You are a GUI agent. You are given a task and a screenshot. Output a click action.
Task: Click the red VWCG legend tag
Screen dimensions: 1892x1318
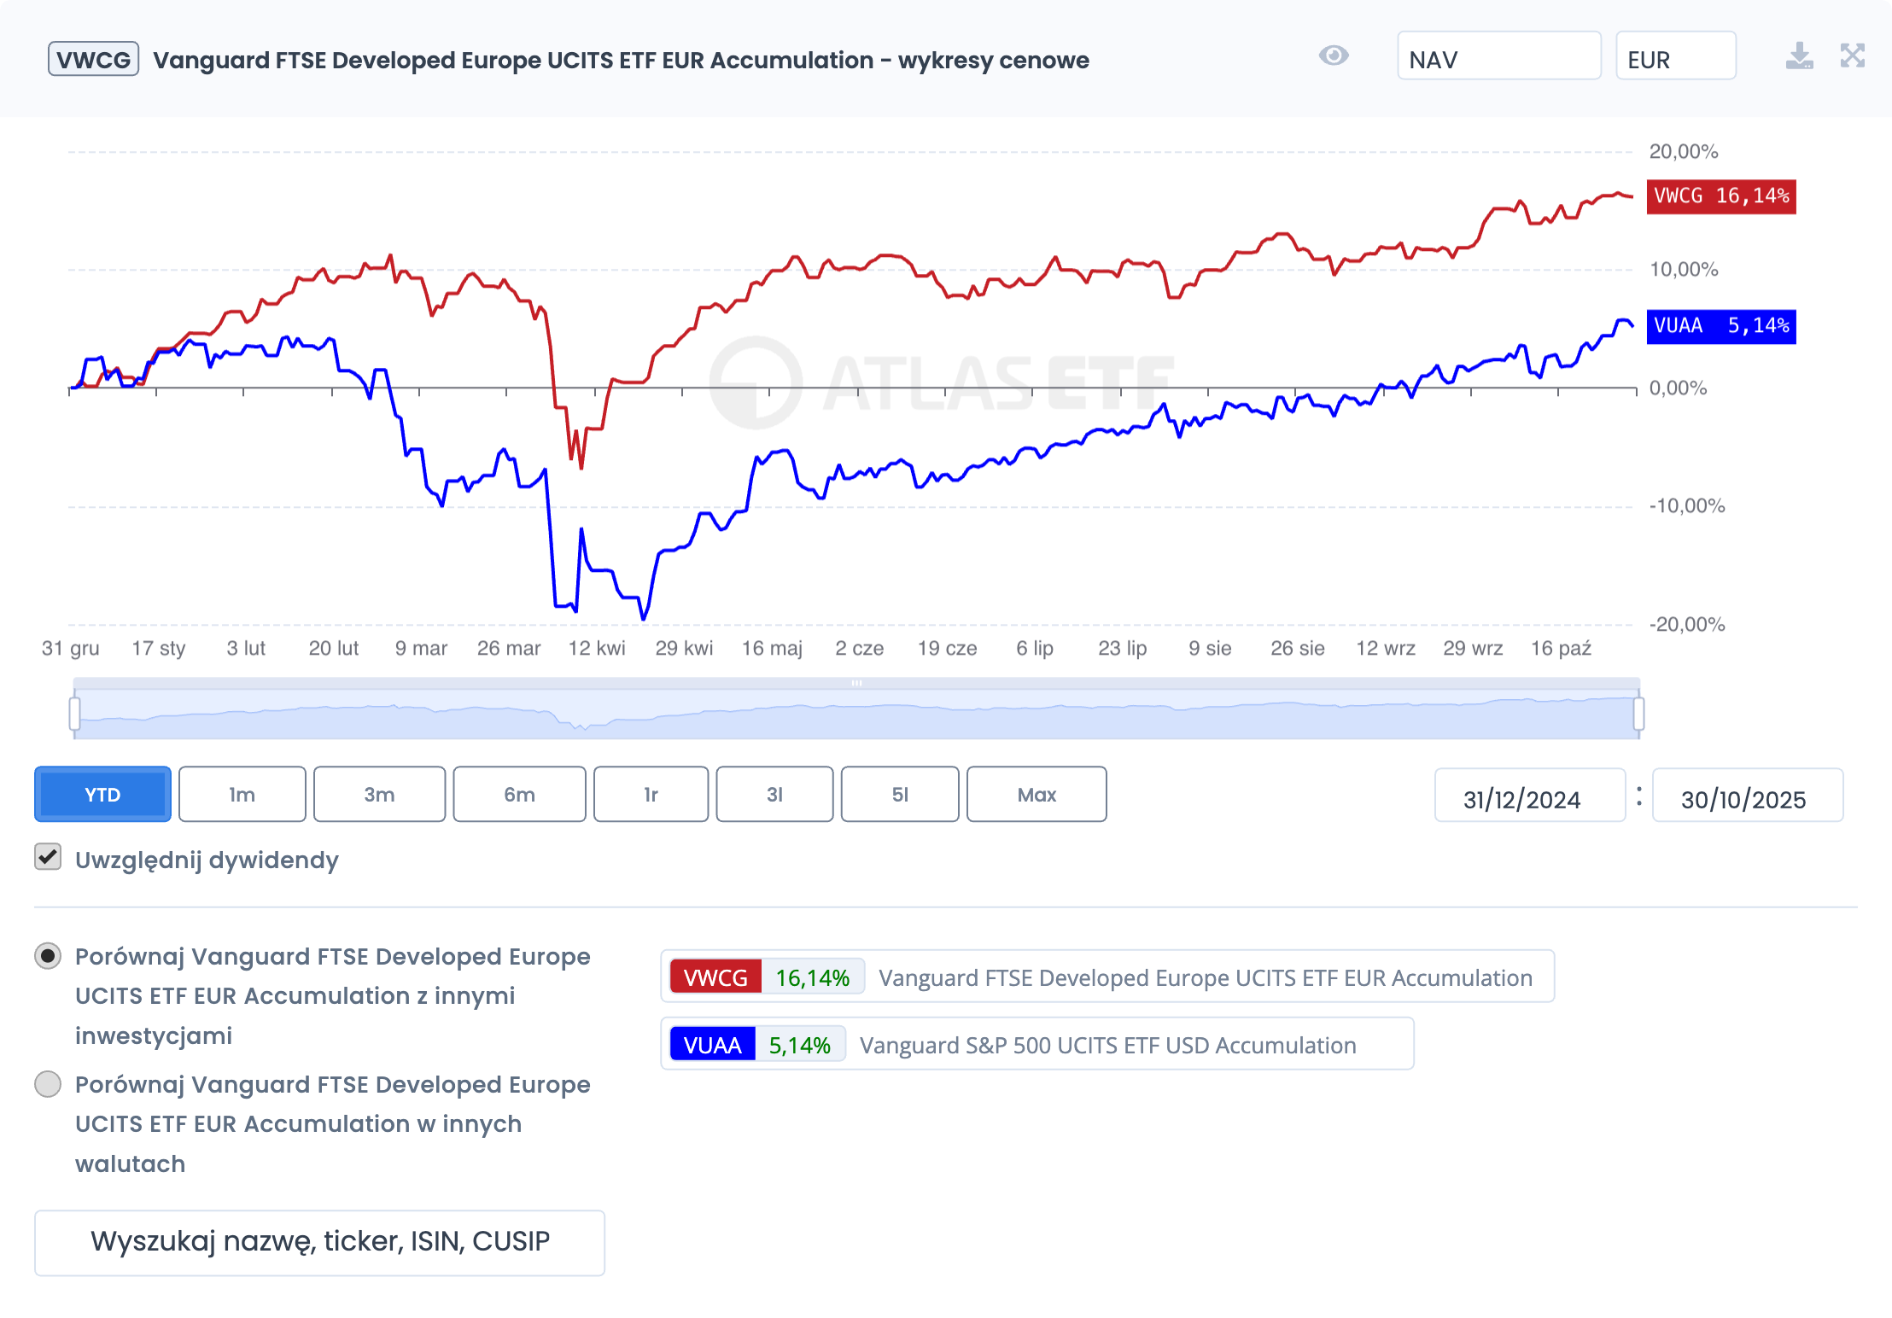pos(715,977)
